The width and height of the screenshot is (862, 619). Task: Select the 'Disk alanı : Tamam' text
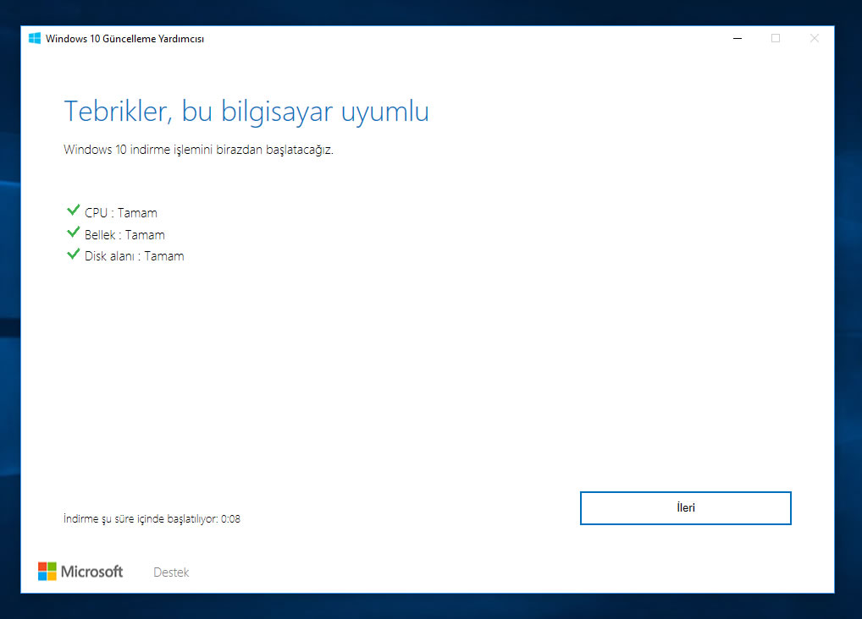[x=134, y=256]
